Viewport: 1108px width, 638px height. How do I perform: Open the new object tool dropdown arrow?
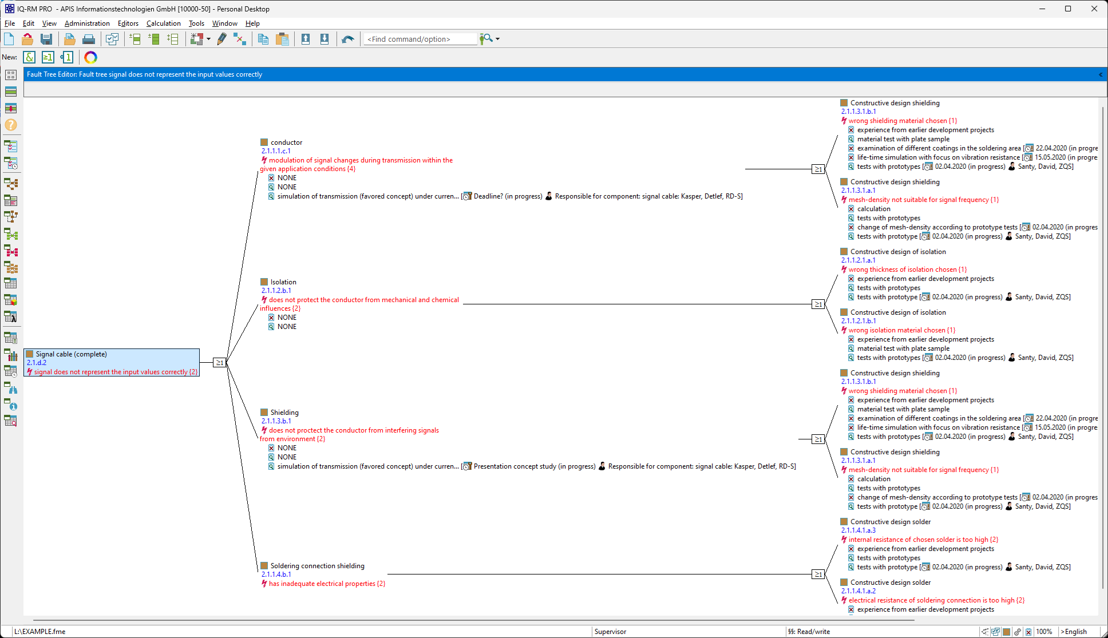pos(208,39)
